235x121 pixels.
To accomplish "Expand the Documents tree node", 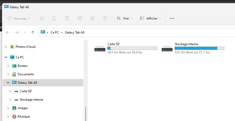I will coord(8,74).
